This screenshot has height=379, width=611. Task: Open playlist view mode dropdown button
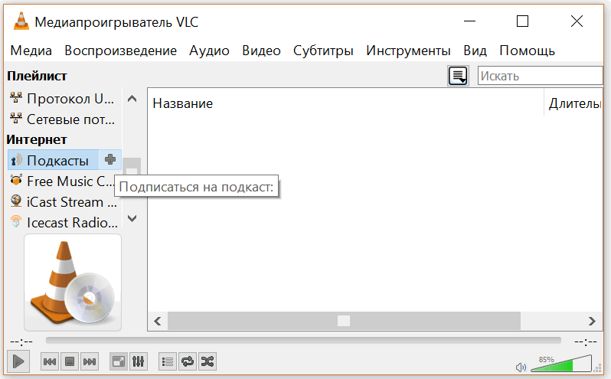(458, 76)
